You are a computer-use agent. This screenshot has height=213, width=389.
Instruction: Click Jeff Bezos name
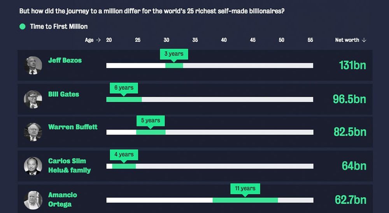[x=65, y=60]
